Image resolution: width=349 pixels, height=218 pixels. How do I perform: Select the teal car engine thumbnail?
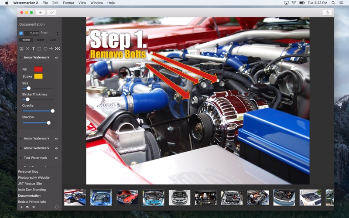coord(154,198)
